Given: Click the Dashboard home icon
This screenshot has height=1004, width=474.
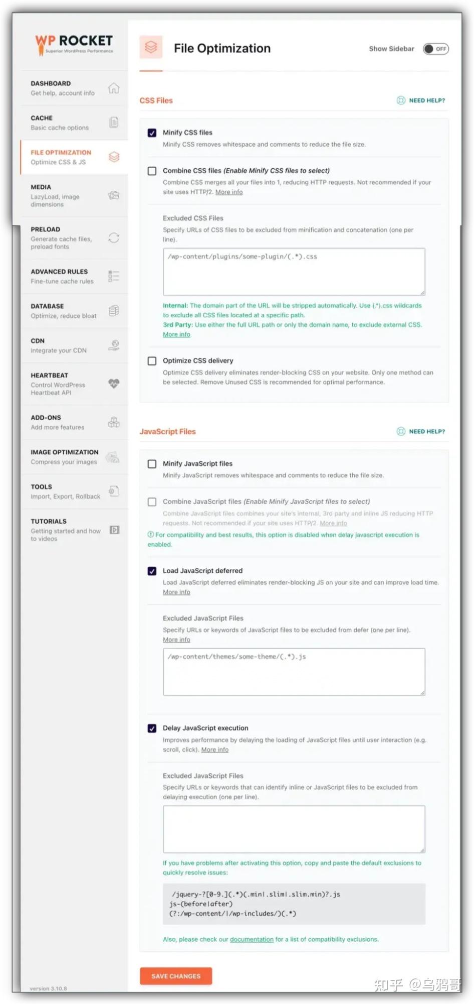Looking at the screenshot, I should point(114,88).
